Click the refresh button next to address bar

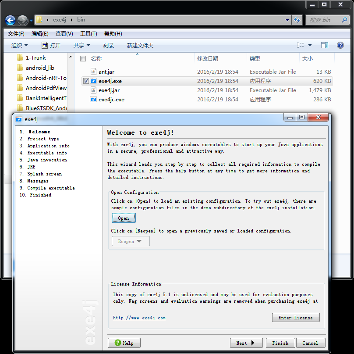[297, 20]
